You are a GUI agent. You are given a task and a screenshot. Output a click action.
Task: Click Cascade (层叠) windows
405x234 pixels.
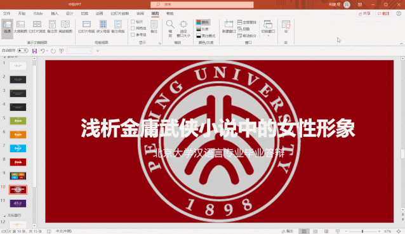(x=244, y=29)
